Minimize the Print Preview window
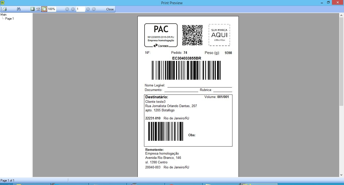The height and width of the screenshot is (185, 344). [322, 3]
